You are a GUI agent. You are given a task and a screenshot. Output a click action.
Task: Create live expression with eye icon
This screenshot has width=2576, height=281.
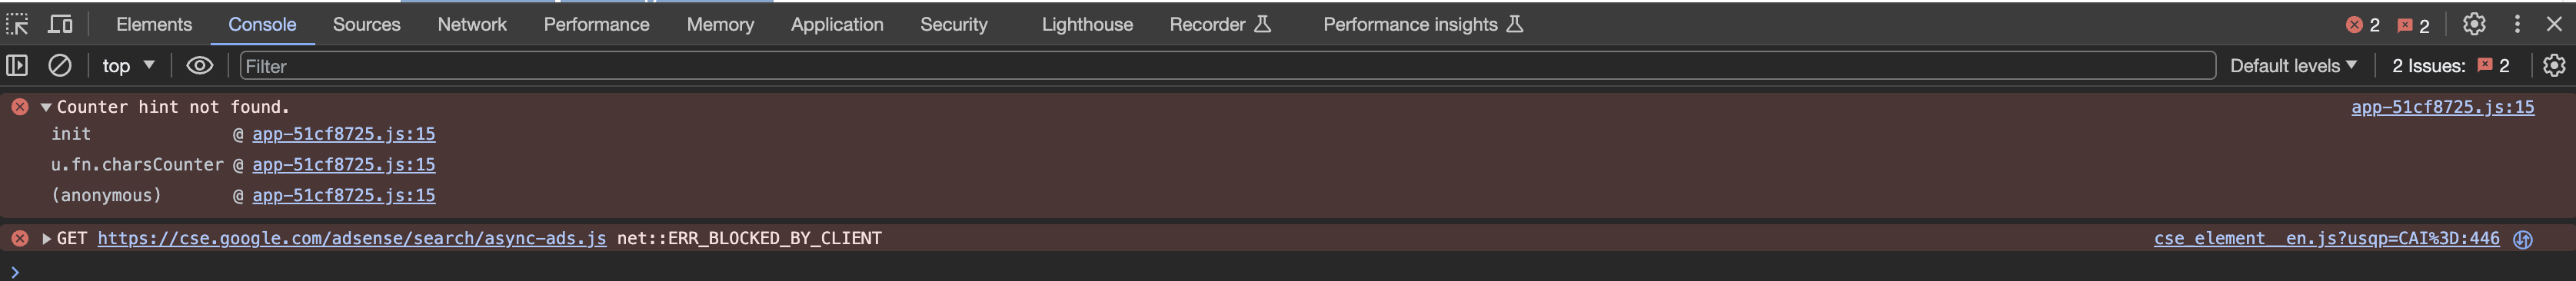(200, 65)
